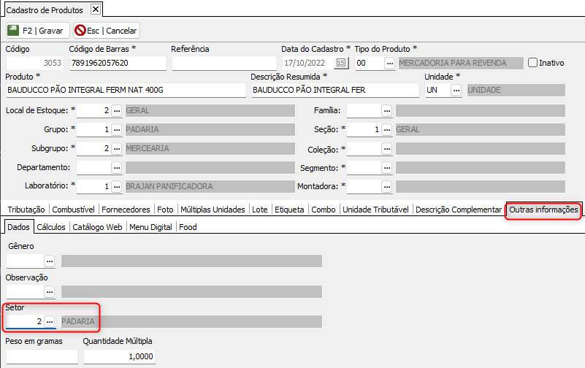
Task: Switch to the Fornecedores tab
Action: pos(125,210)
